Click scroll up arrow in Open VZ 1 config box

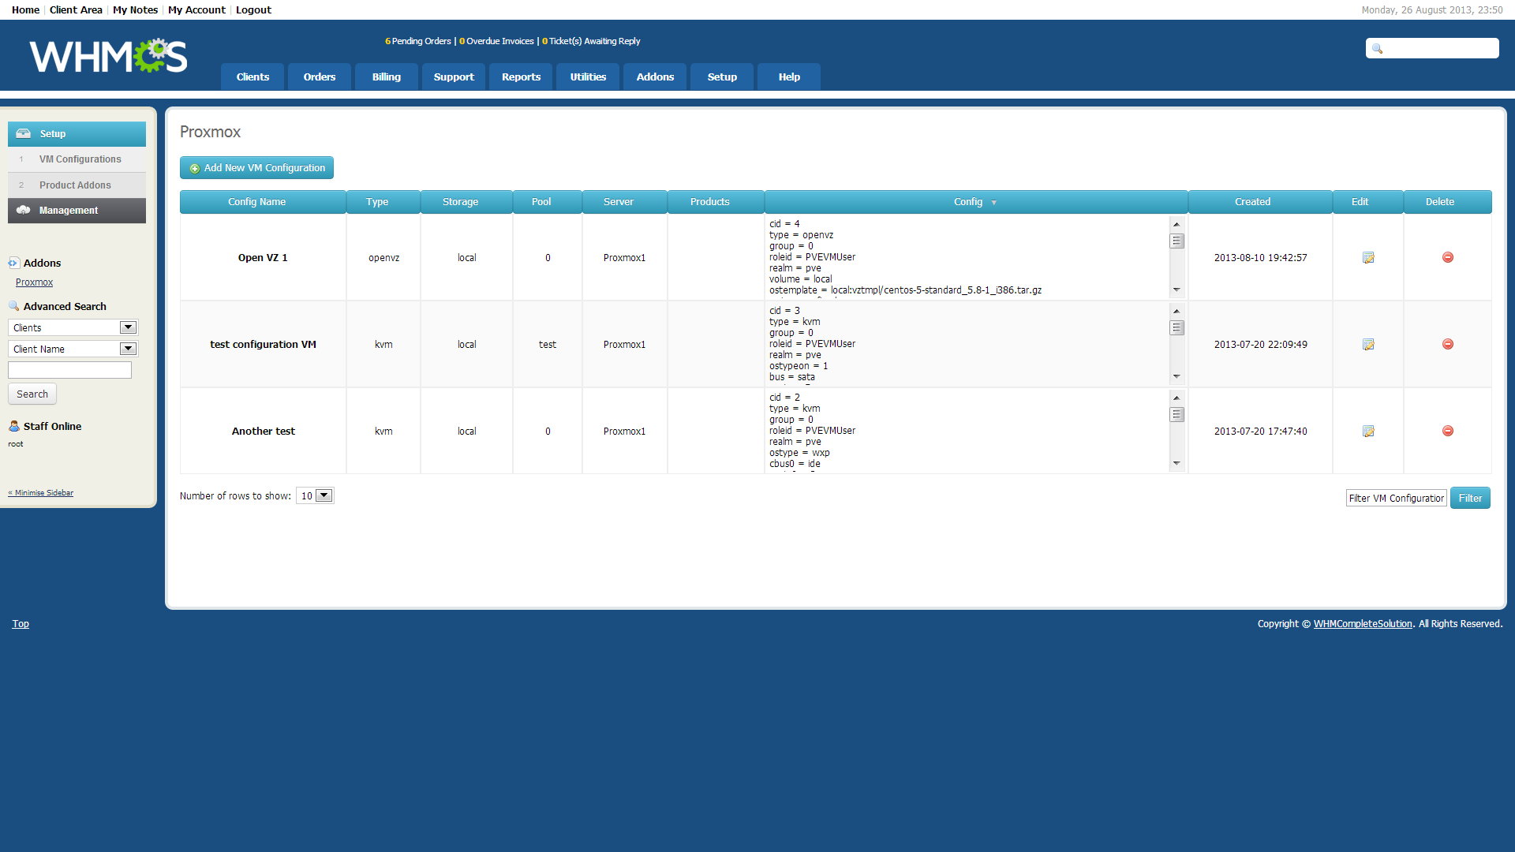click(1176, 225)
